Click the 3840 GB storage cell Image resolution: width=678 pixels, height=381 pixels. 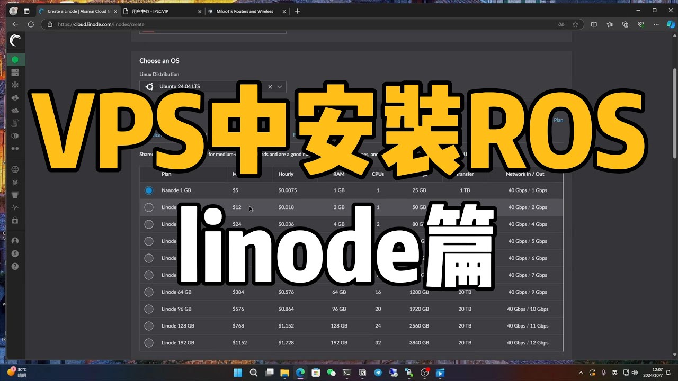pos(419,343)
